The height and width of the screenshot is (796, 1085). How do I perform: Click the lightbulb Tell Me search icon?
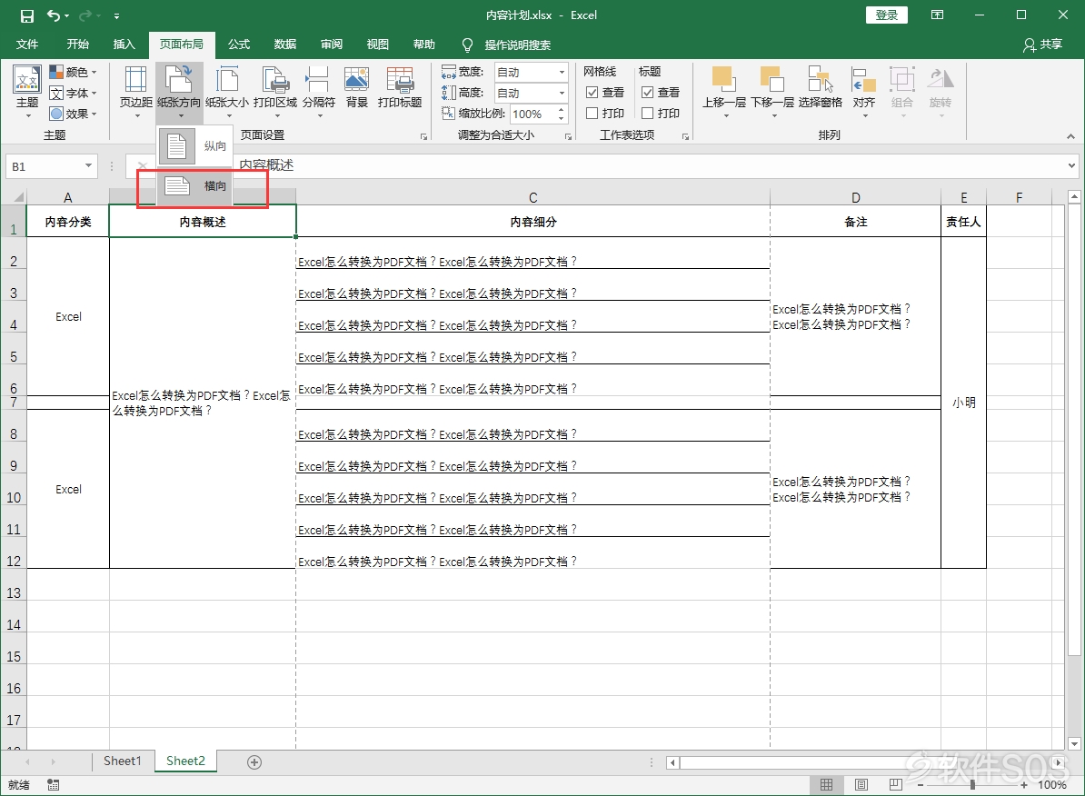coord(467,45)
